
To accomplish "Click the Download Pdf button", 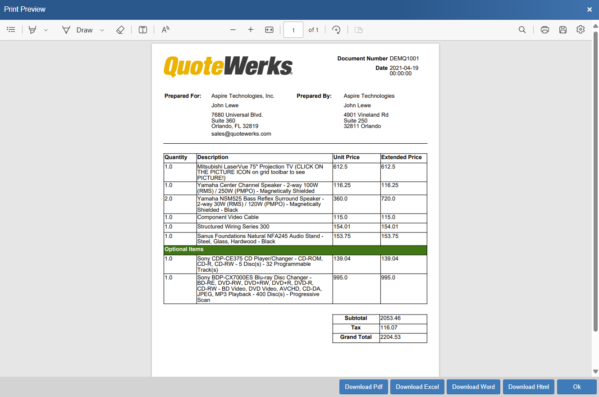I will pyautogui.click(x=363, y=387).
